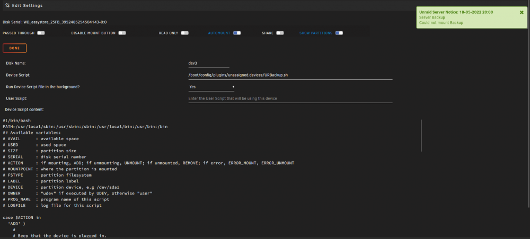Click the 'Device Script content:' label

(24, 109)
